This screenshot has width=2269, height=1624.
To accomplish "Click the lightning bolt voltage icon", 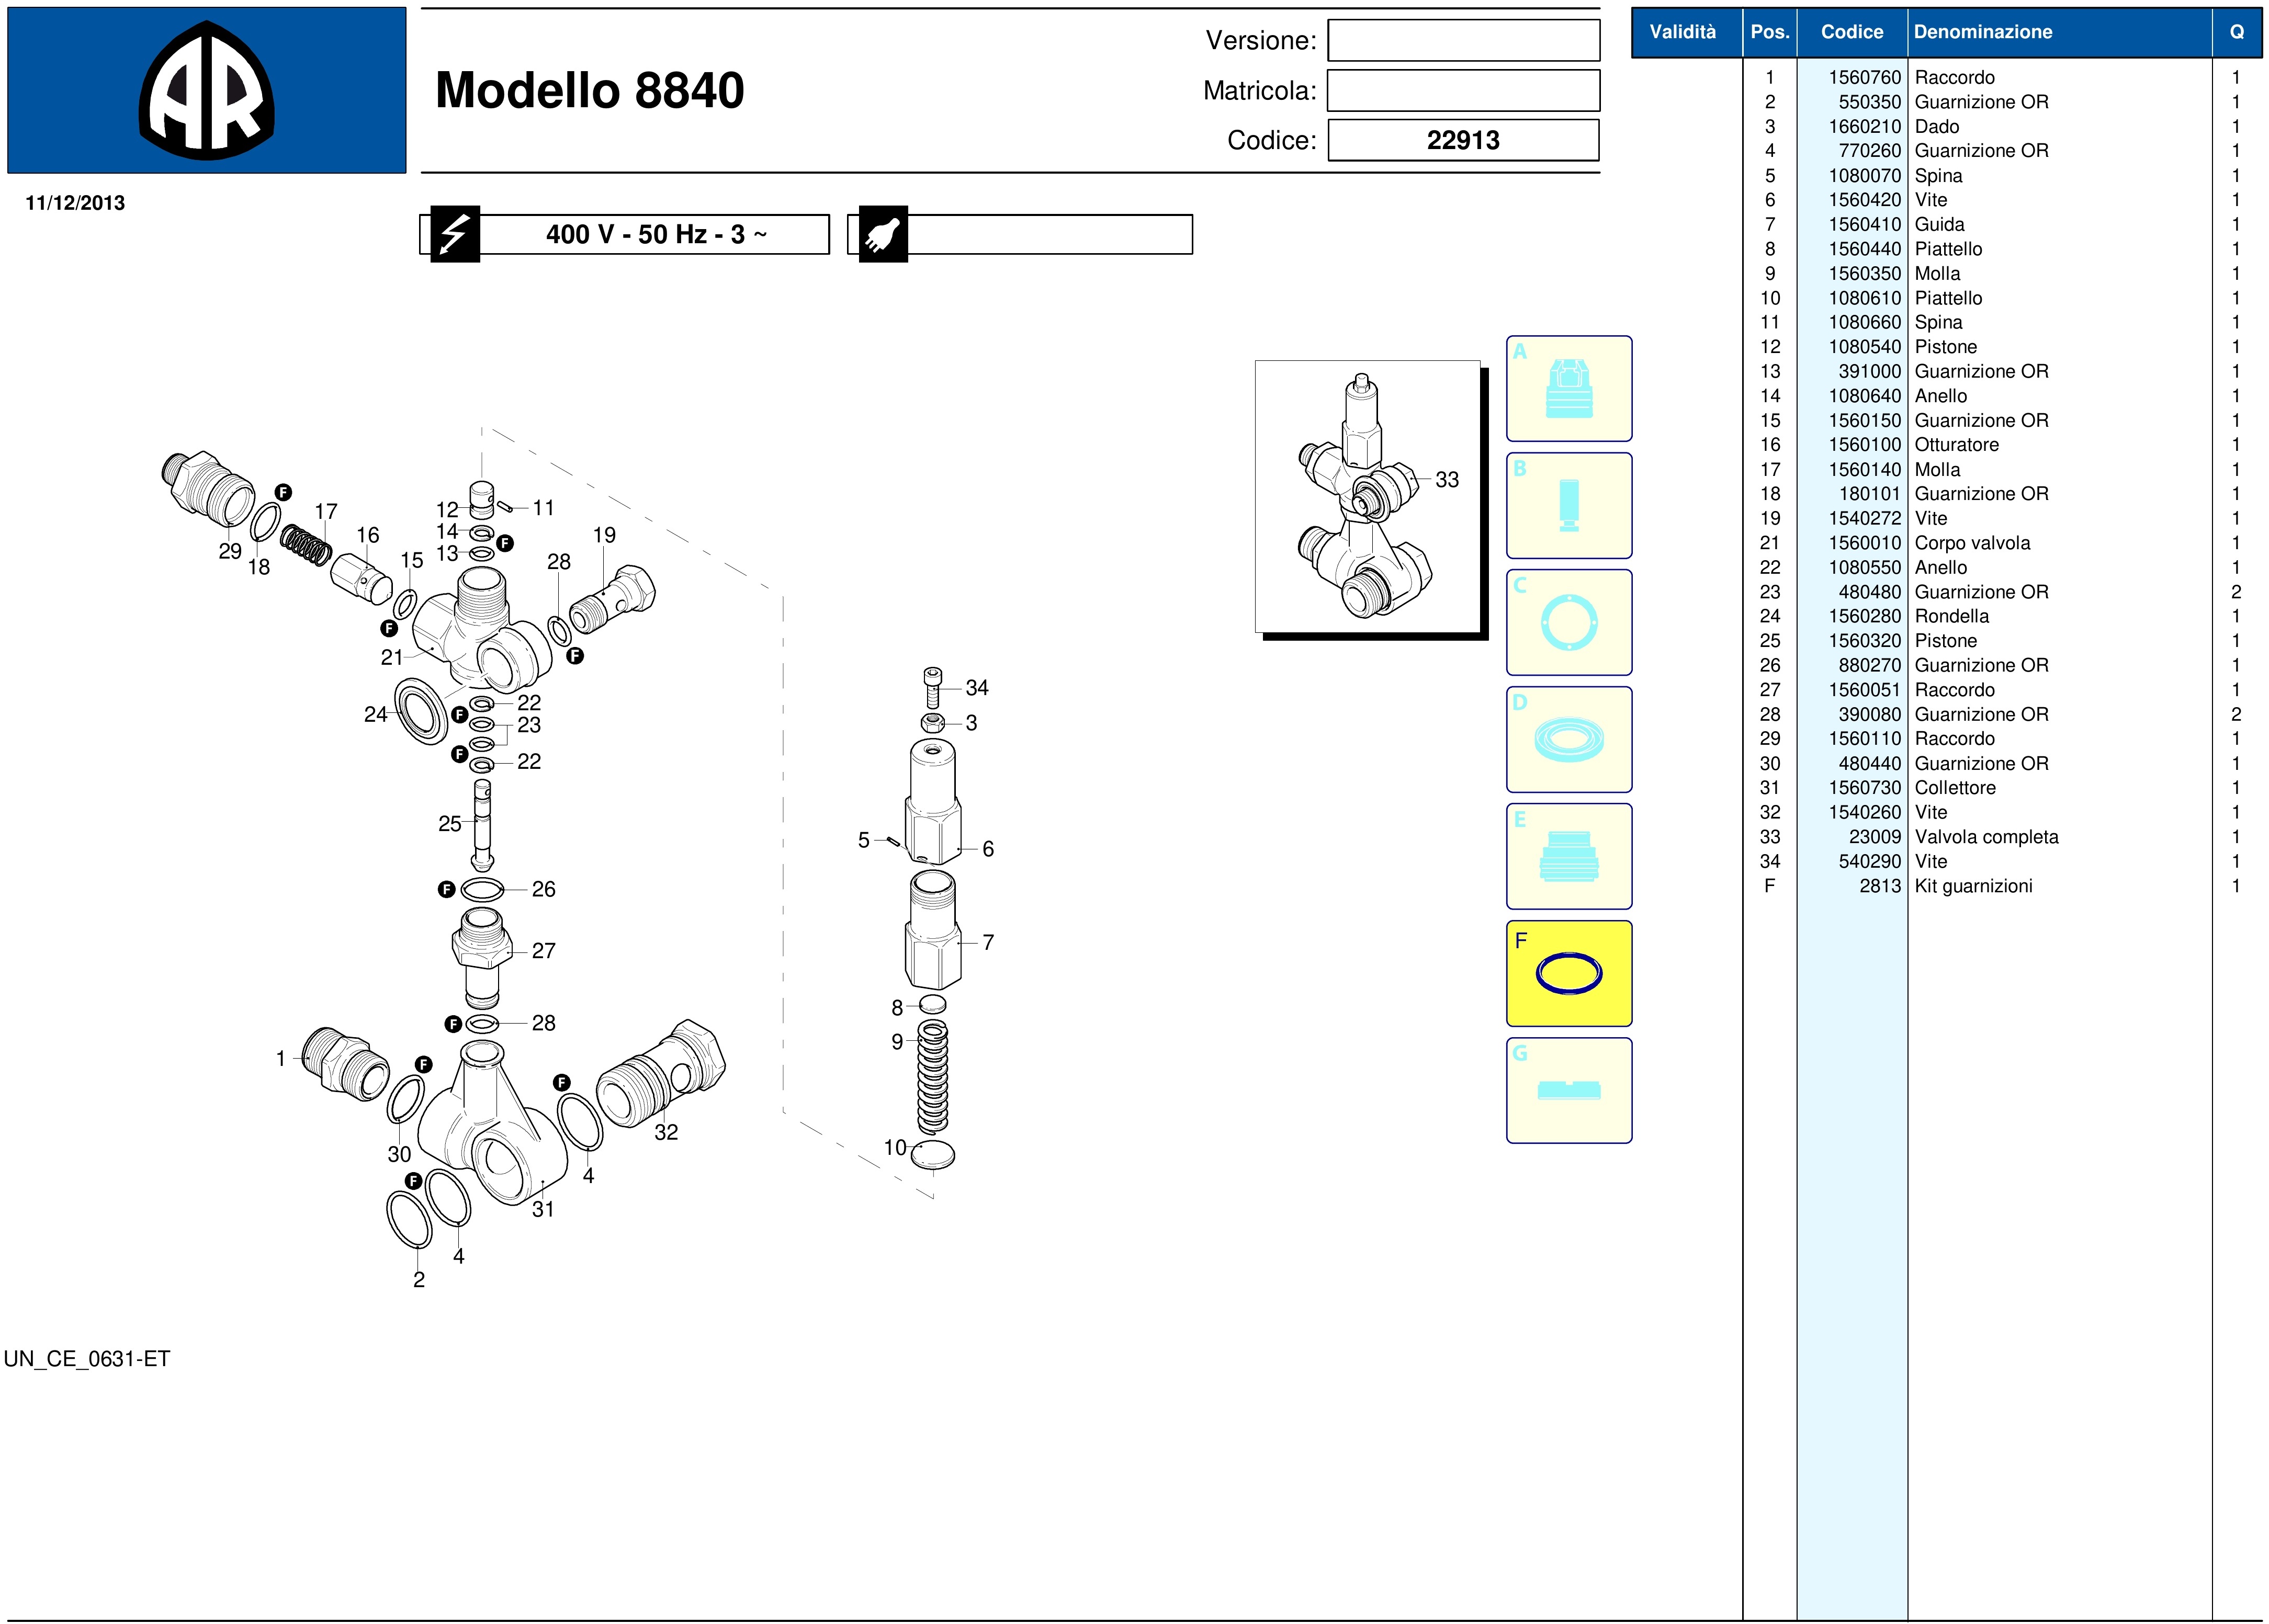I will (x=455, y=234).
